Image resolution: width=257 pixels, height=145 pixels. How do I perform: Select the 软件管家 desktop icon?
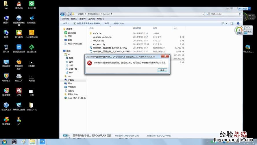pyautogui.click(x=6, y=121)
